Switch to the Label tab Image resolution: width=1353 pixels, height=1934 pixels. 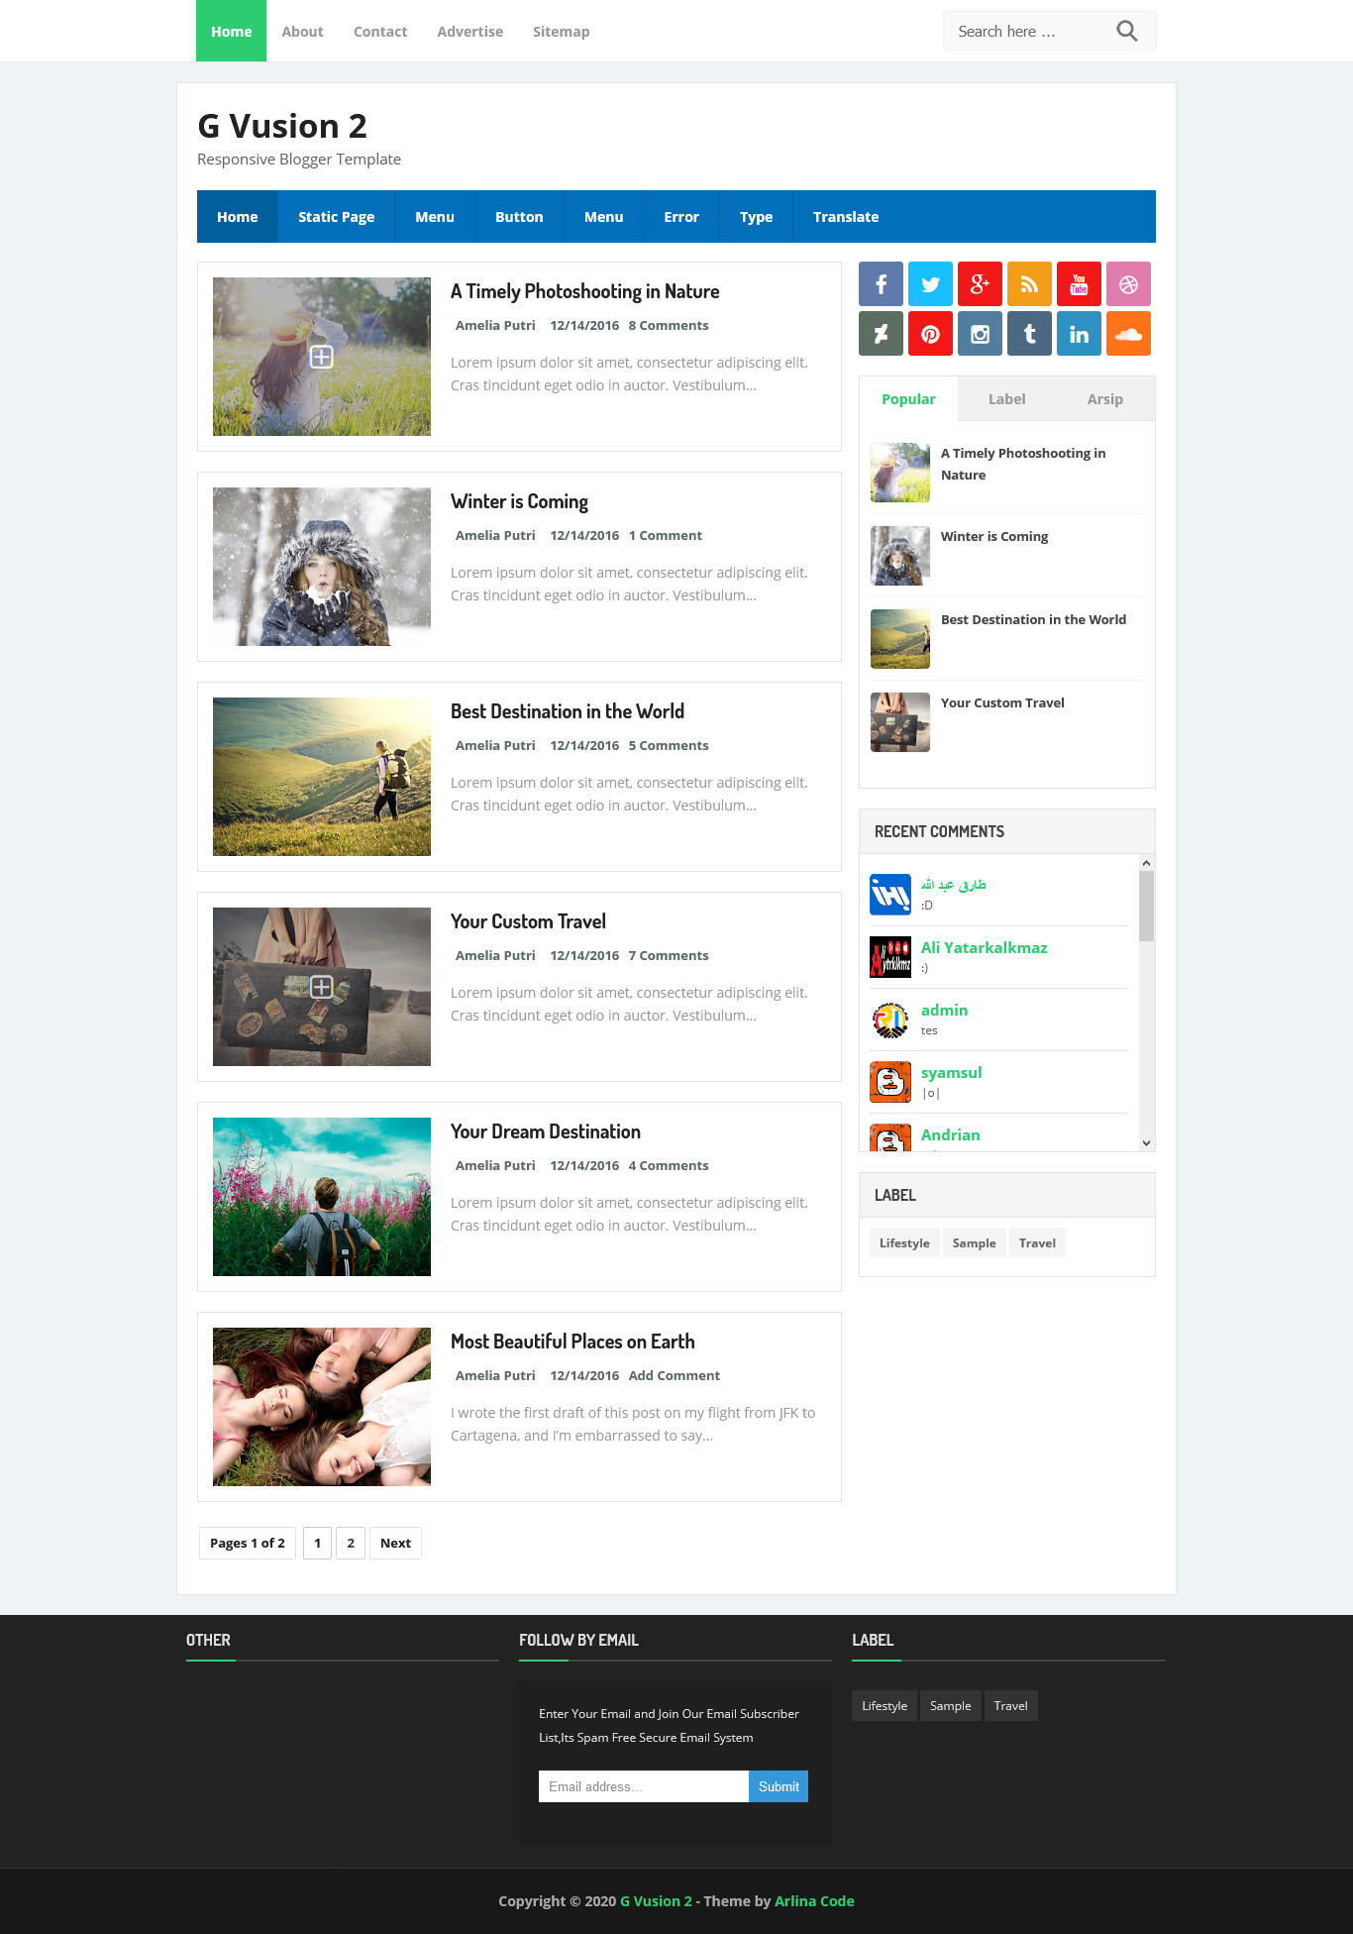1006,399
